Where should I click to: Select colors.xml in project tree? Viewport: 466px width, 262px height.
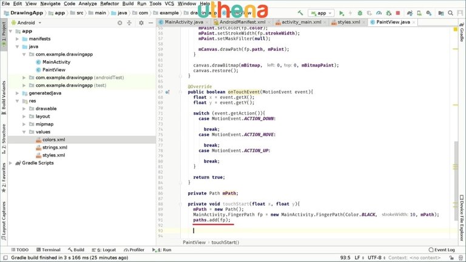[x=53, y=139]
